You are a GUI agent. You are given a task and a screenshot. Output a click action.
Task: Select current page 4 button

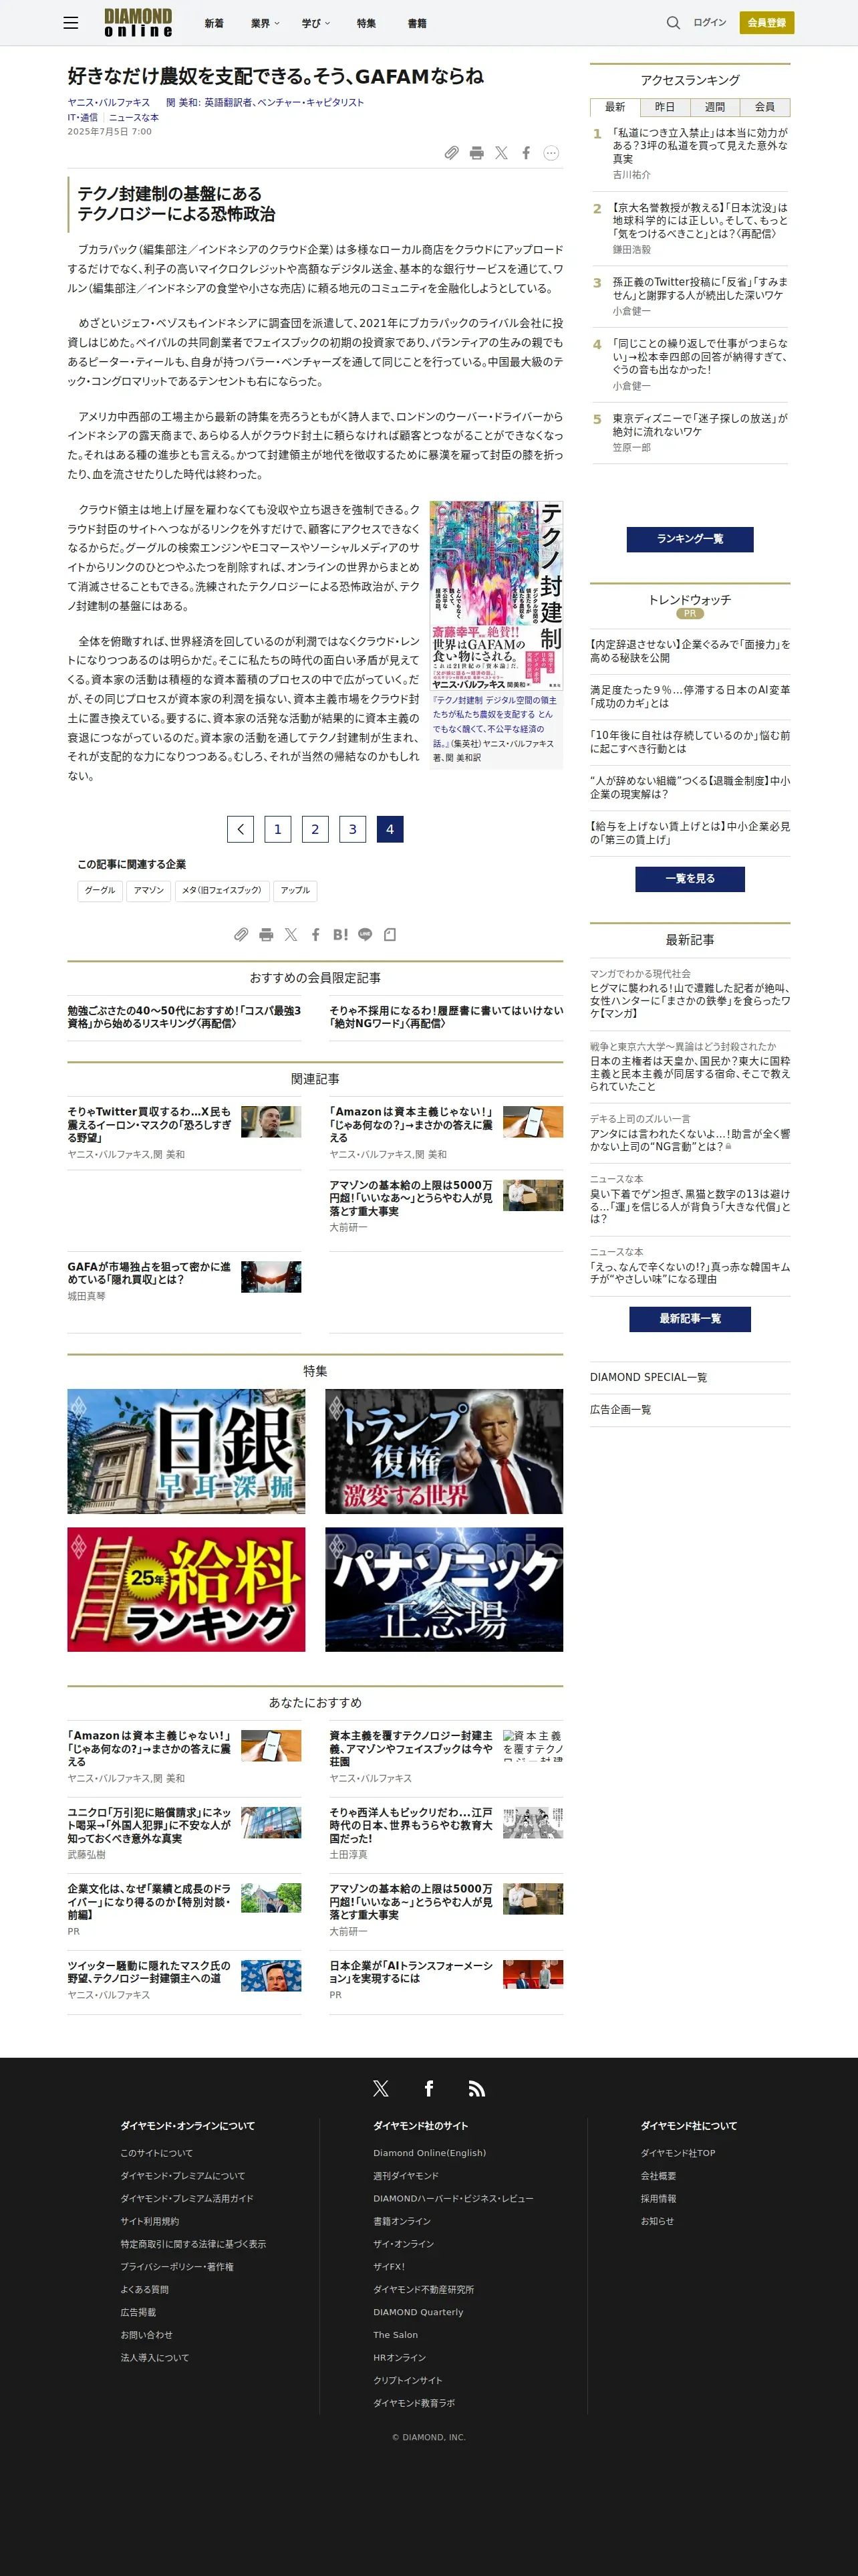390,829
